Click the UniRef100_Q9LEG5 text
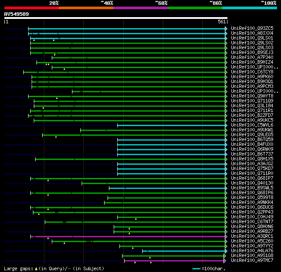This screenshot has height=272, width=281. [x=252, y=135]
